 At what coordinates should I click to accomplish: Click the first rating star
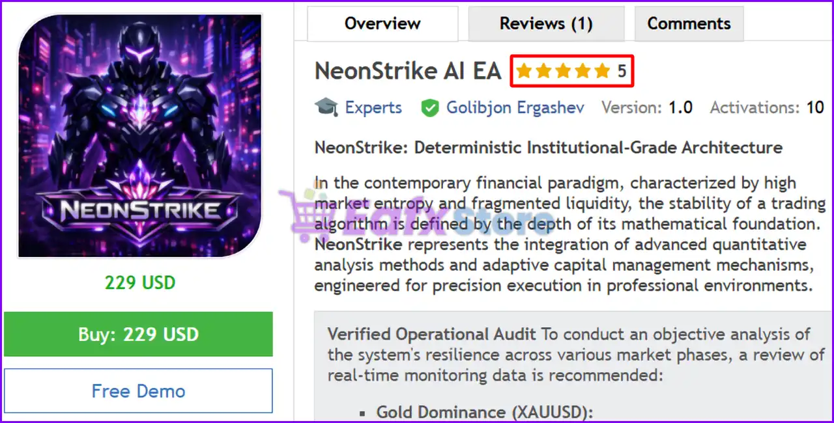click(524, 71)
